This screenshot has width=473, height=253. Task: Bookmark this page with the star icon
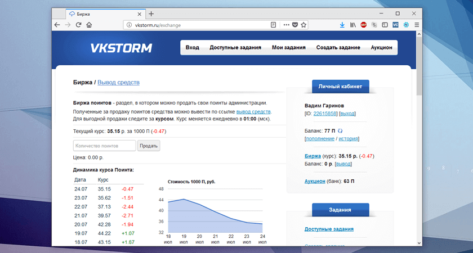pos(304,25)
